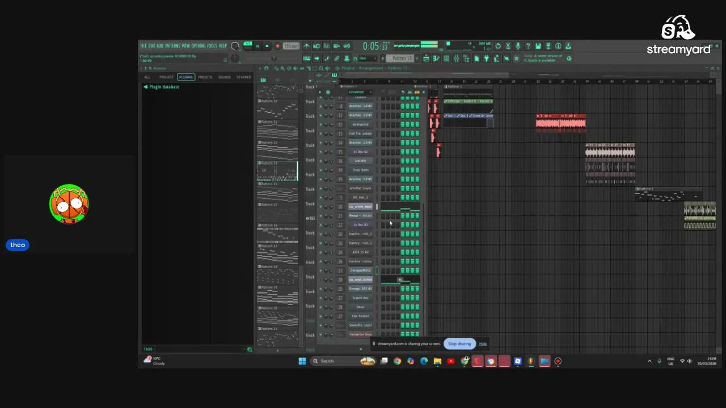
Task: Open project info icon
Action: click(x=559, y=46)
